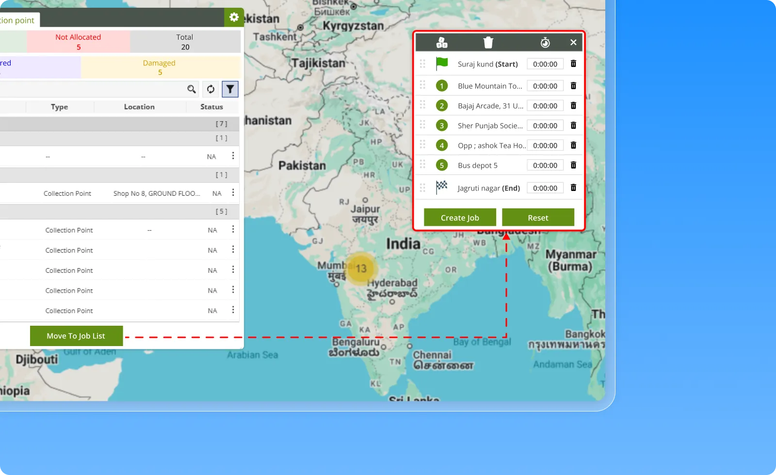Select the Damaged status tab

click(160, 67)
